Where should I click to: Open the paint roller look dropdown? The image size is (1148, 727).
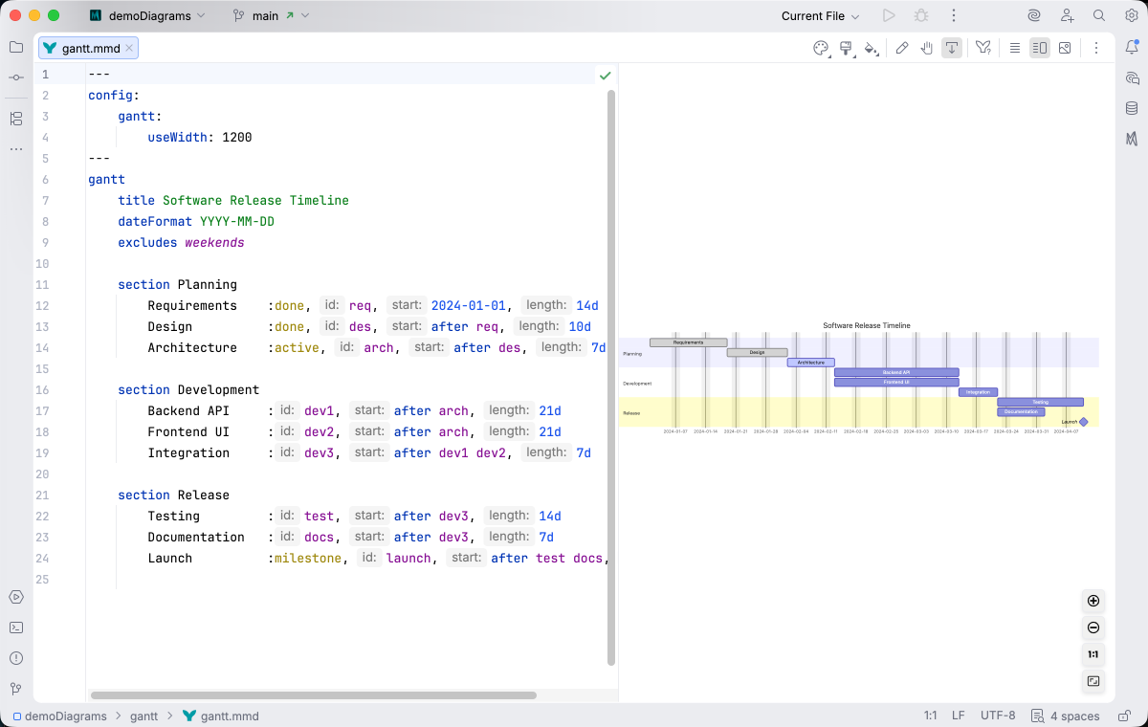846,48
